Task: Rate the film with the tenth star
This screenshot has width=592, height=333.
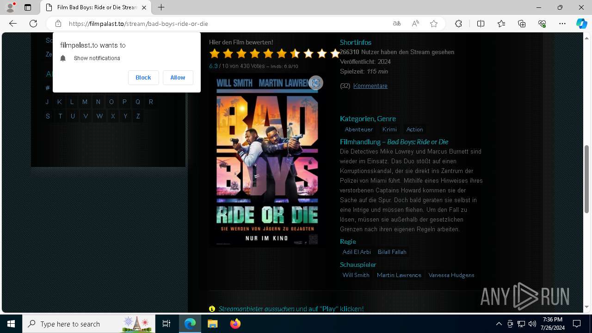Action: [335, 54]
